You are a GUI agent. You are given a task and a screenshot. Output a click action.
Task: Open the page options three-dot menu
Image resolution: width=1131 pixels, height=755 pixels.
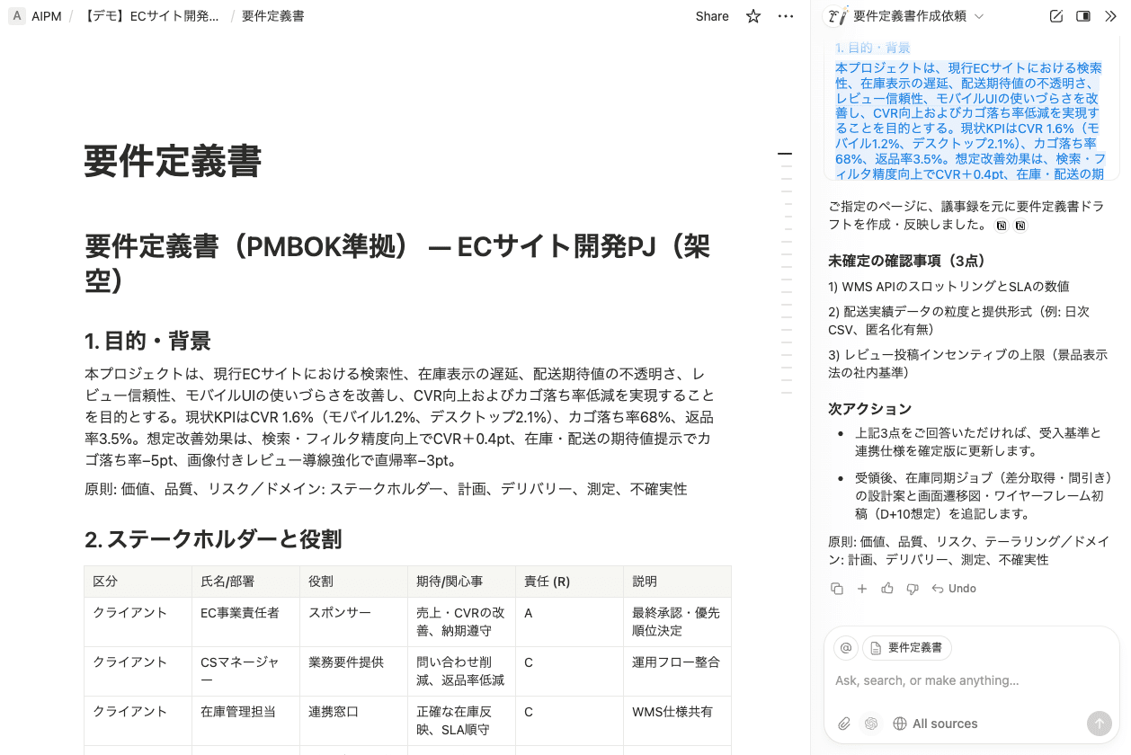coord(786,16)
